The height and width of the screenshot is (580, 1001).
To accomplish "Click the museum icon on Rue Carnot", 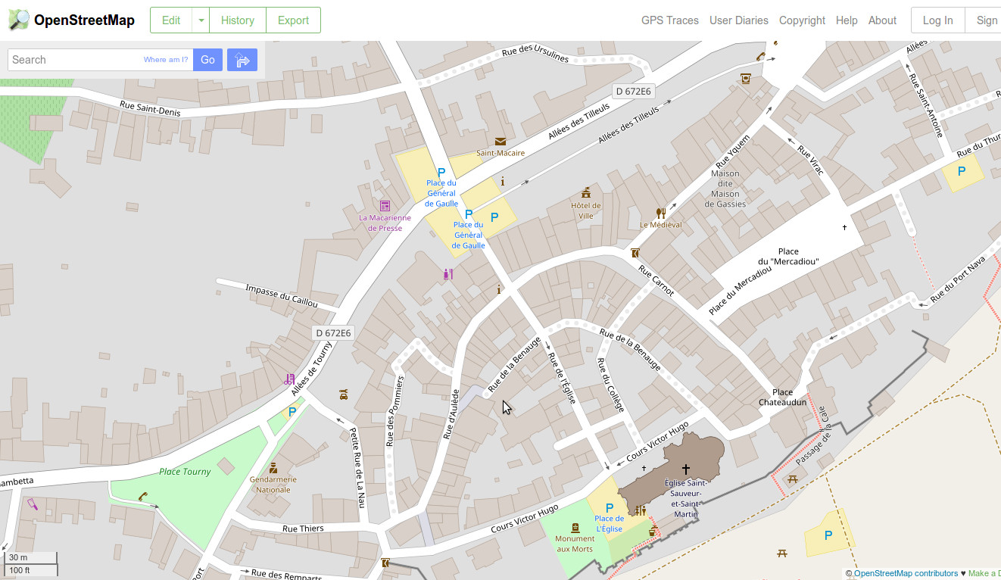I will (635, 253).
